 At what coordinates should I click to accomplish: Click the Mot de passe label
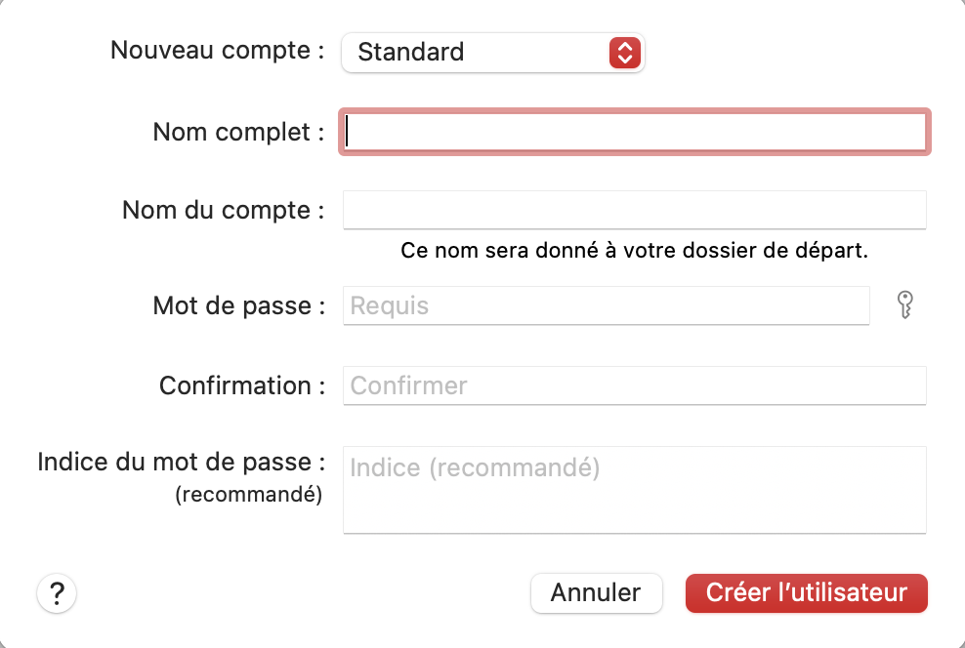[238, 305]
